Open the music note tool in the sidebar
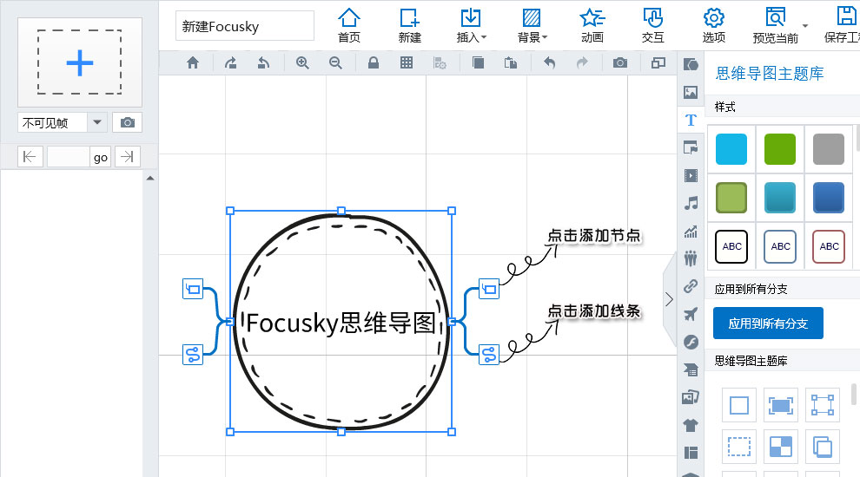Viewport: 860px width, 477px height. 691,203
